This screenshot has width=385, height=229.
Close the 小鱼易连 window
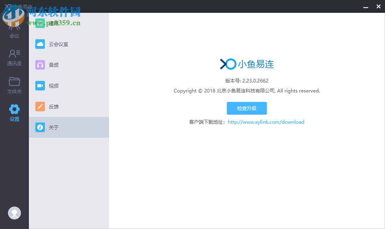pos(378,7)
